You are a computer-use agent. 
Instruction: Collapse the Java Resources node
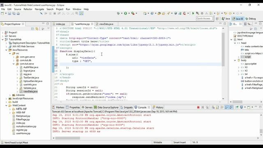click(x=6, y=50)
